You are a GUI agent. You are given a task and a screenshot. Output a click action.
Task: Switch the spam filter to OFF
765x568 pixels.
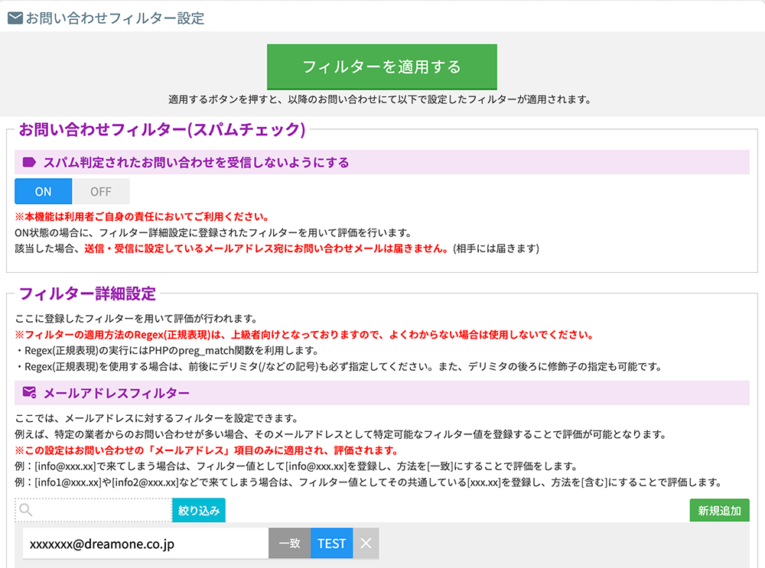[101, 191]
